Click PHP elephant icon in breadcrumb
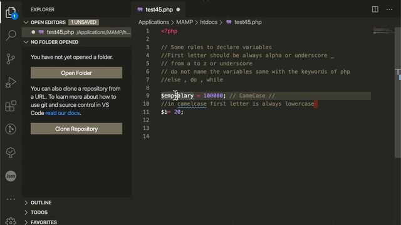401x225 pixels. [x=229, y=22]
